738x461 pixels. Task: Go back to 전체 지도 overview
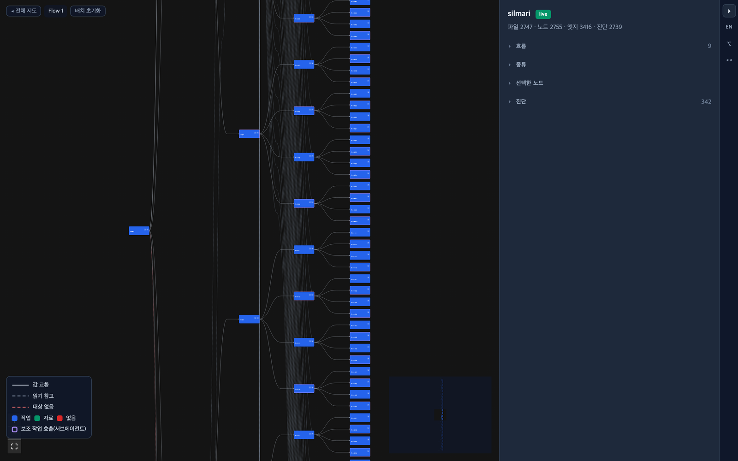pyautogui.click(x=24, y=11)
